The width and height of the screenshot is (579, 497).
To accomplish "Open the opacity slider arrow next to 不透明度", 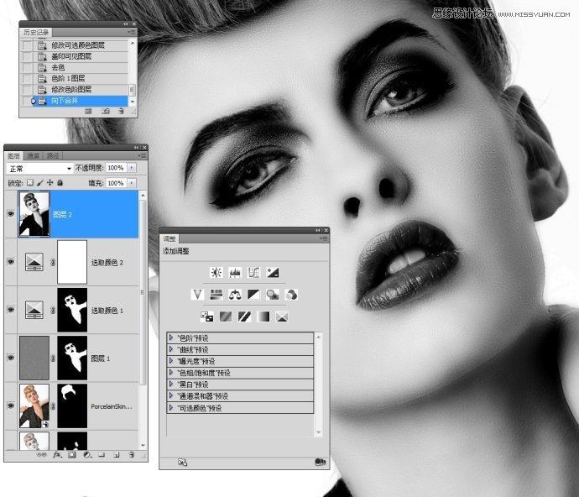I will click(x=132, y=169).
